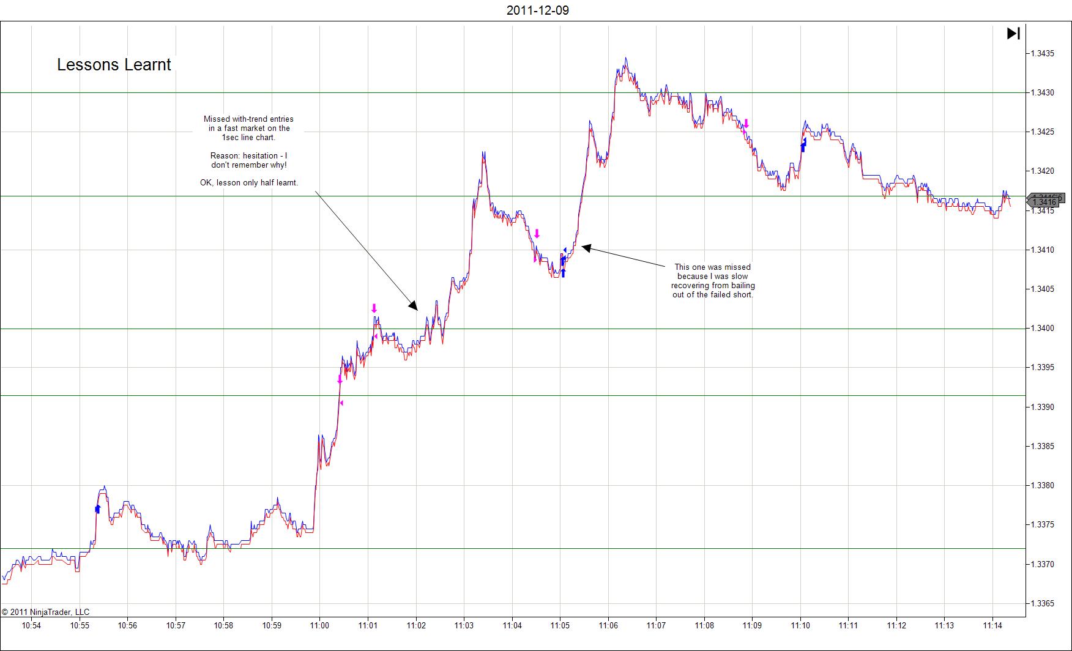Image resolution: width=1072 pixels, height=651 pixels.
Task: Click the 11:08 time axis label
Action: pos(704,626)
